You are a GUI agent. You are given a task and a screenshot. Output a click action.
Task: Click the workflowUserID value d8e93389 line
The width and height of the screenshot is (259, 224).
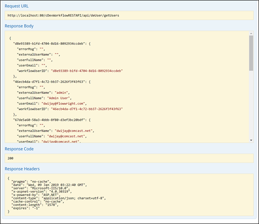click(70, 71)
